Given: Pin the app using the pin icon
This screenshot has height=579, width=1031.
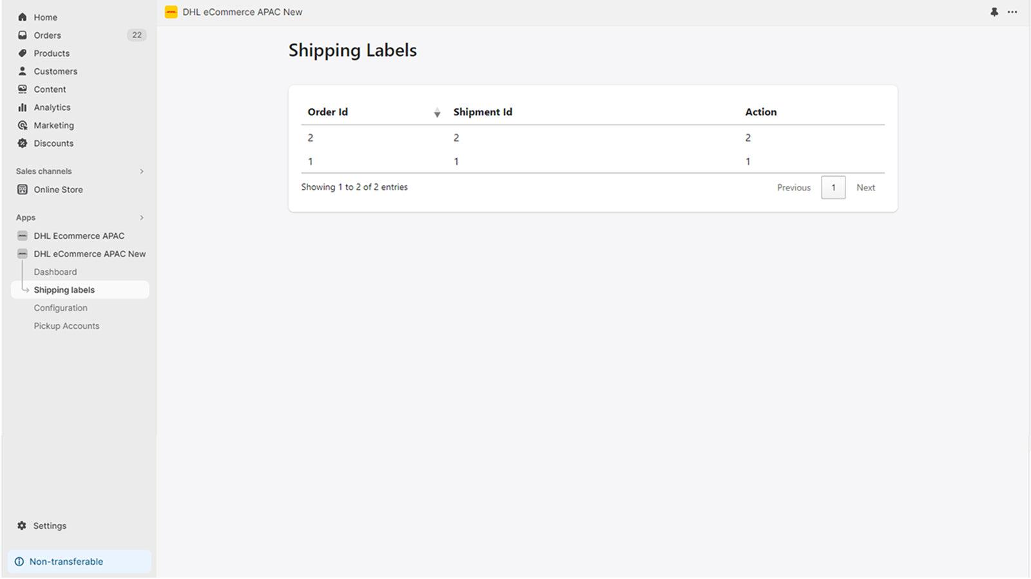Looking at the screenshot, I should point(994,12).
